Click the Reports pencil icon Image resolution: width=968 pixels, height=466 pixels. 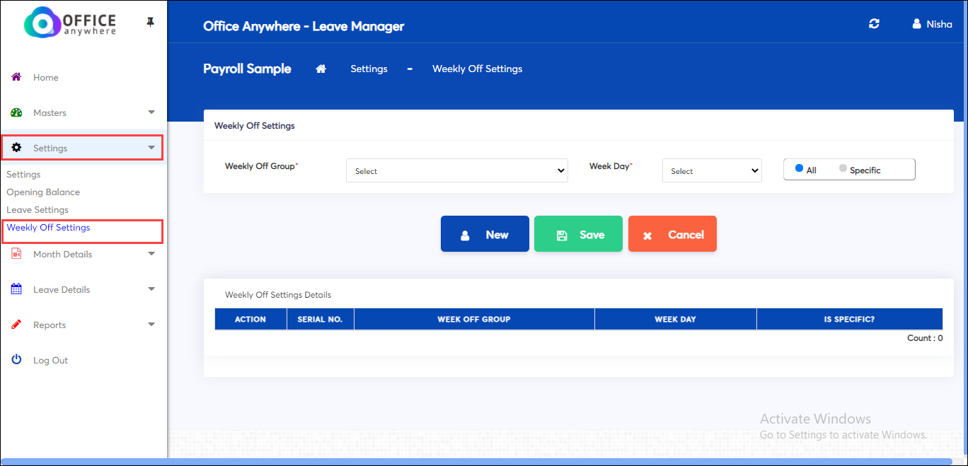(16, 325)
